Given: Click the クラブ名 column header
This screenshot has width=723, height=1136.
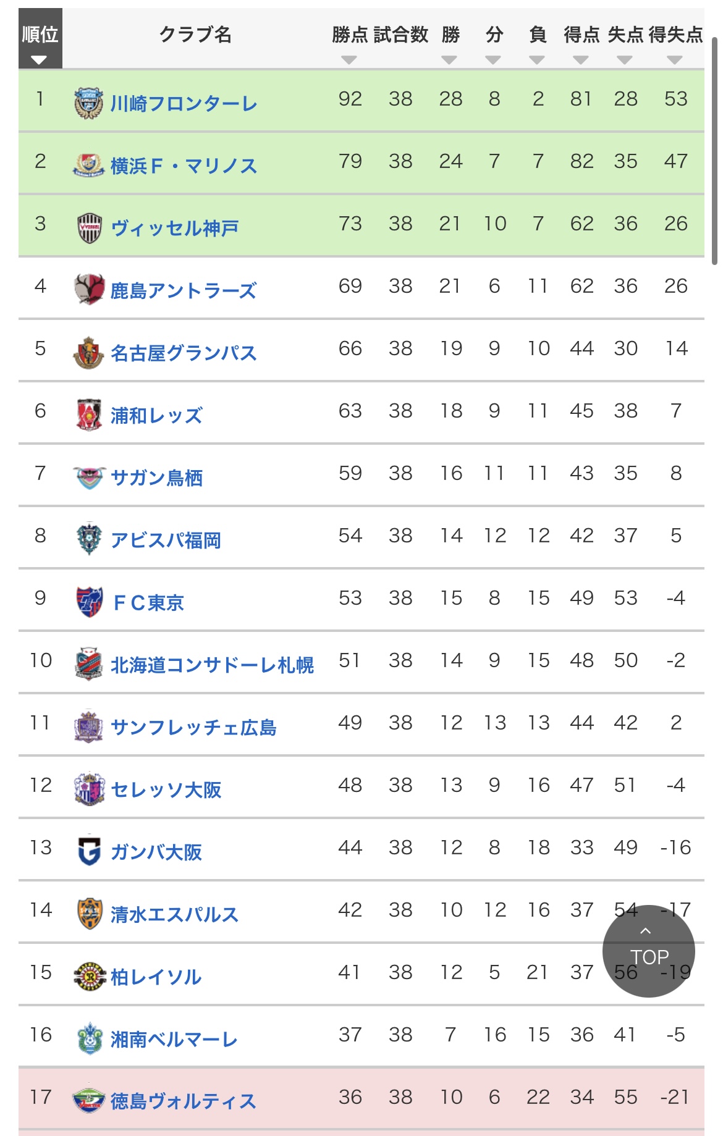Looking at the screenshot, I should [x=195, y=35].
